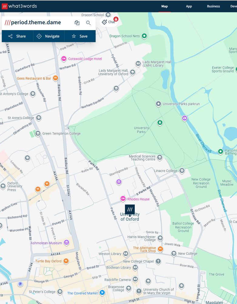This screenshot has width=237, height=304.
Task: Click The Covered Market label
Action: pyautogui.click(x=83, y=293)
